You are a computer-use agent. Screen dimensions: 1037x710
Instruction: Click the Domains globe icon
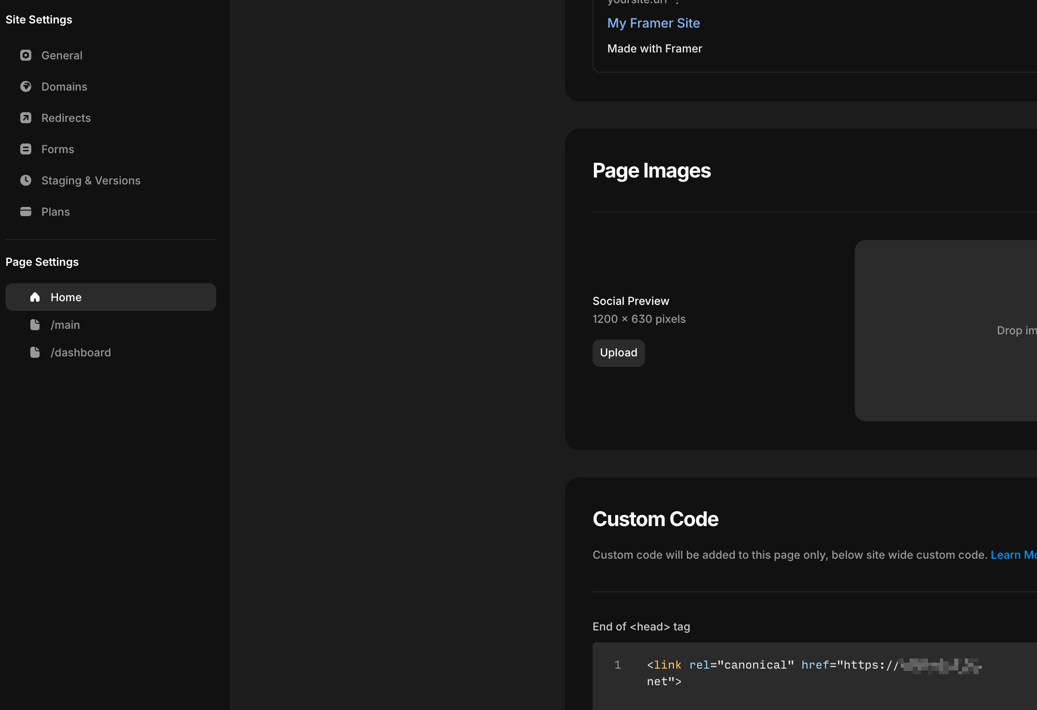[26, 86]
